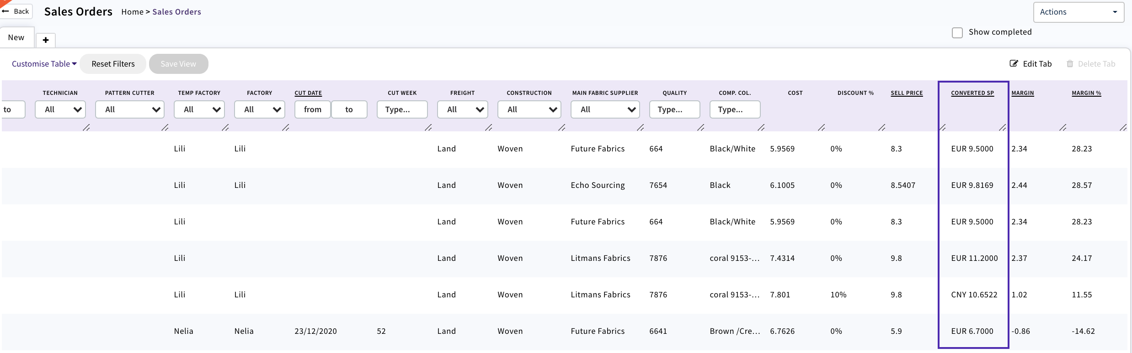The height and width of the screenshot is (353, 1132).
Task: Sort by Sell Price column header
Action: click(907, 93)
